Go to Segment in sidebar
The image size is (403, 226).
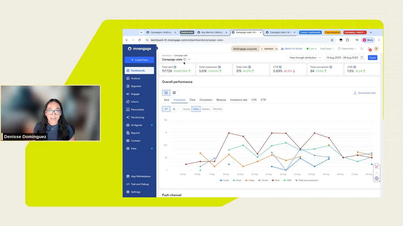[x=136, y=86]
